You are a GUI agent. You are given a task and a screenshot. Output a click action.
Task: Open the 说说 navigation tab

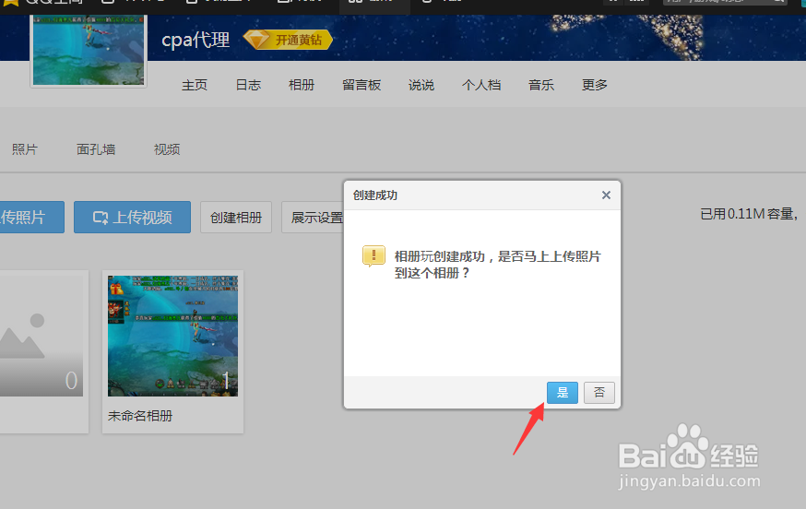[x=421, y=85]
